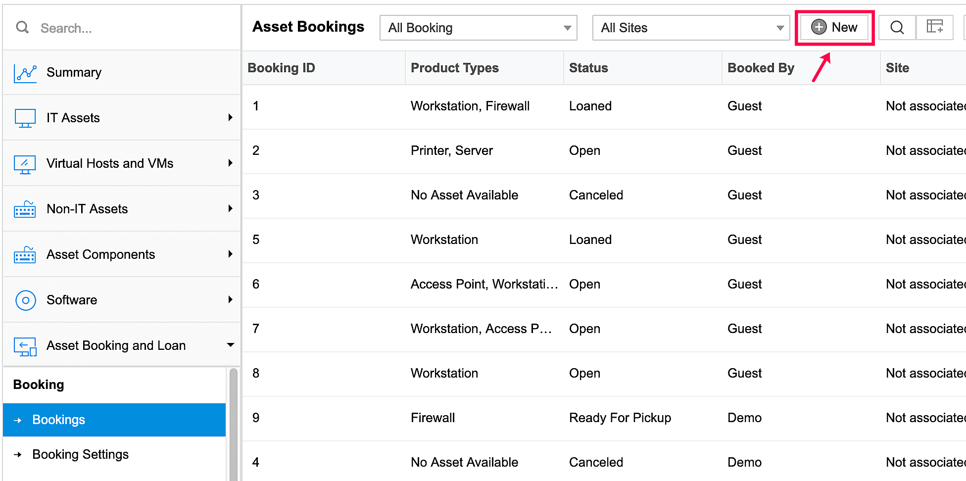Click the Summary chart icon
This screenshot has width=966, height=481.
25,73
